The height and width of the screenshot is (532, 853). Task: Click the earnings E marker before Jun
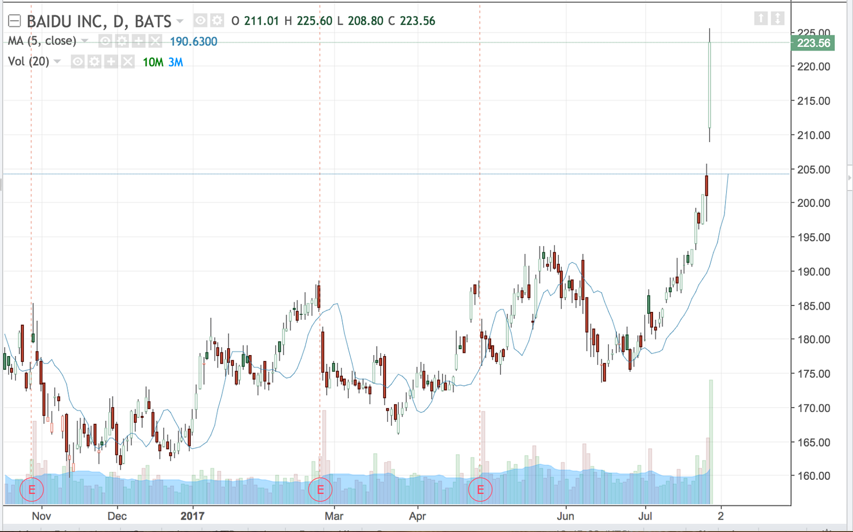[x=480, y=490]
